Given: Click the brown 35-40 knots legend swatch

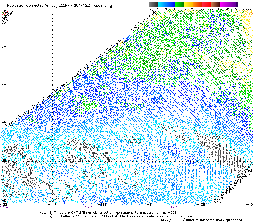Looking at the screenshot, I should click(215, 4).
